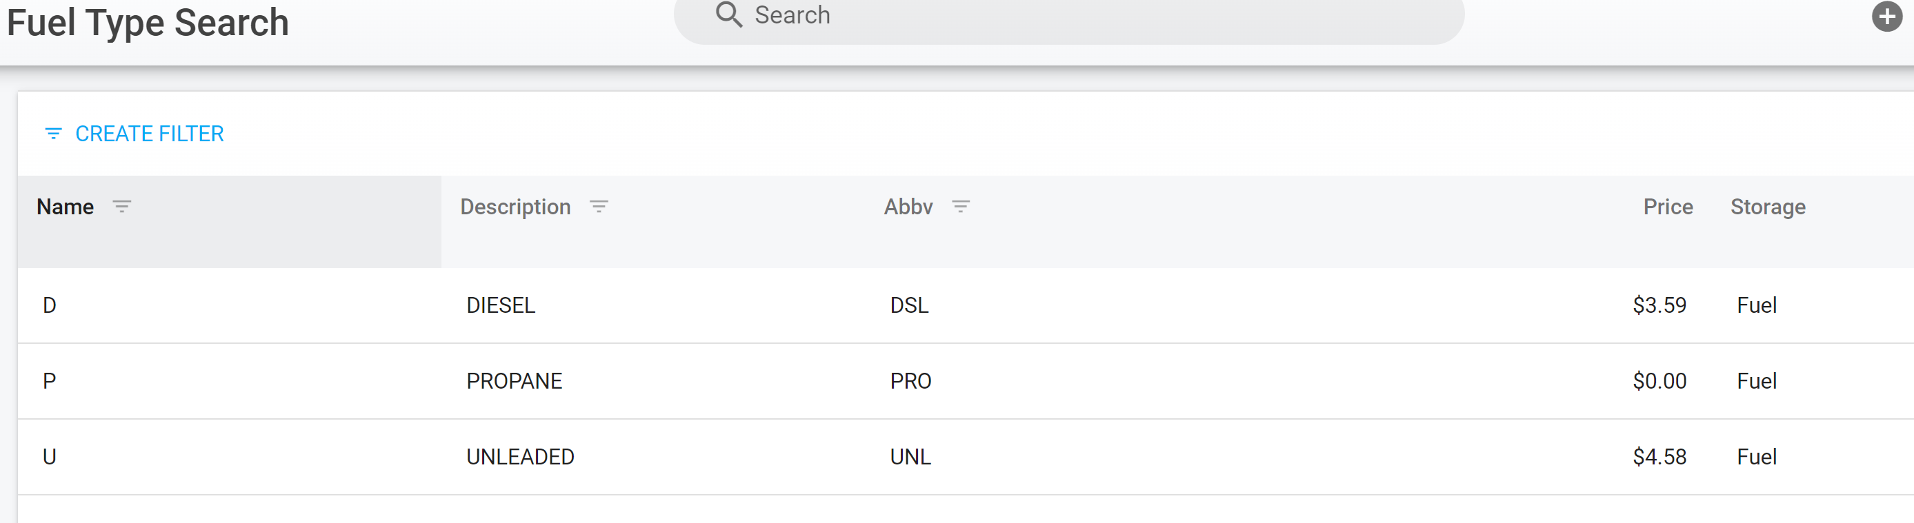Open the UNLEADED fuel type row

[520, 457]
